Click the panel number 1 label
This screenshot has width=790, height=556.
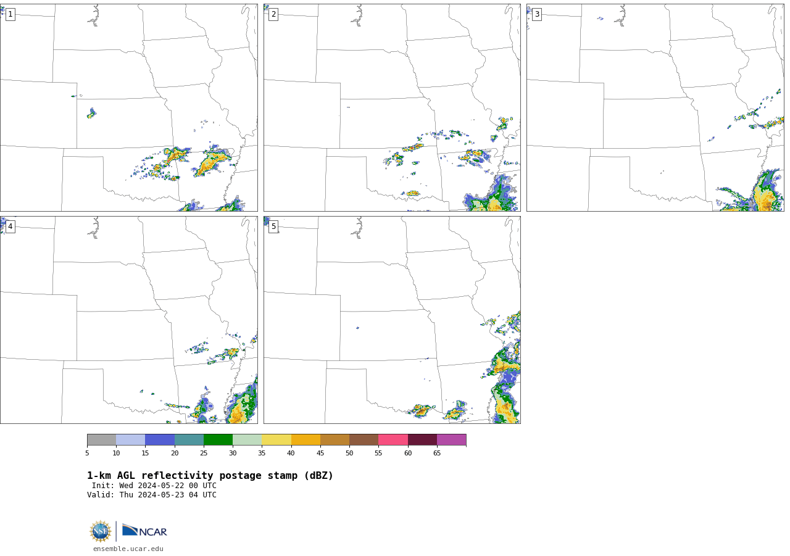pos(10,14)
